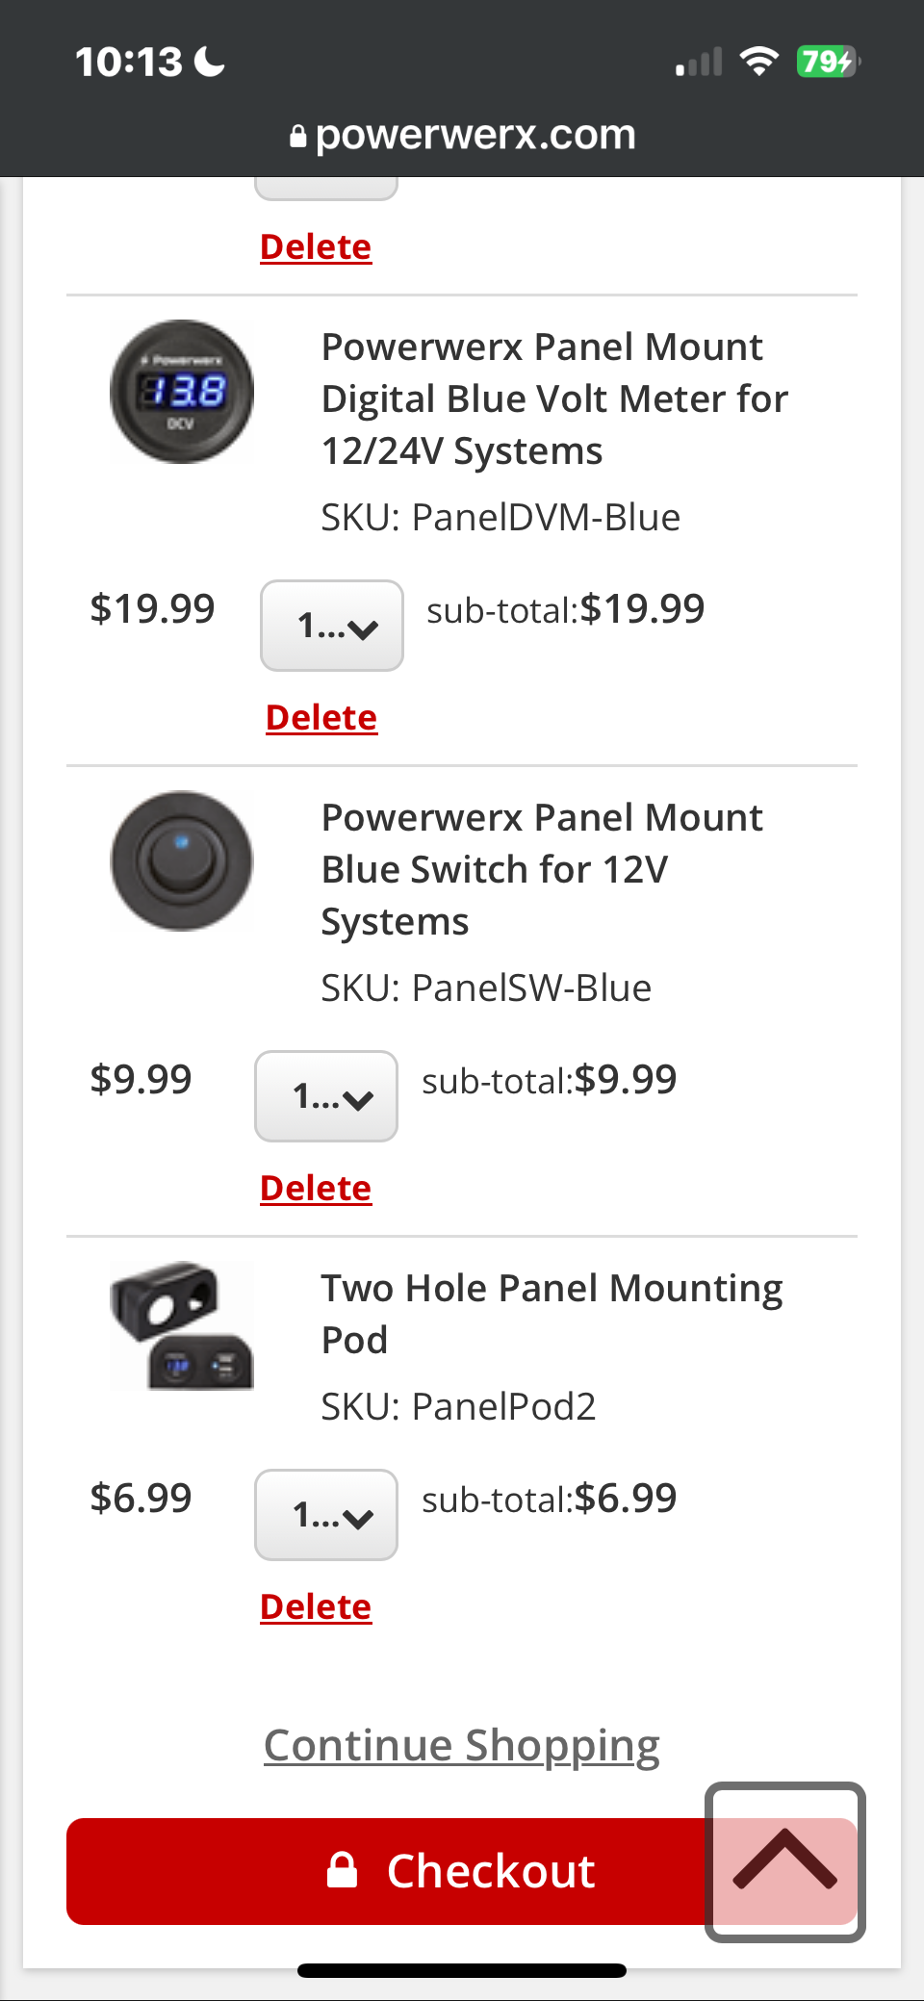Open quantity dropdown for Volt Meter
This screenshot has width=924, height=2001.
(332, 626)
